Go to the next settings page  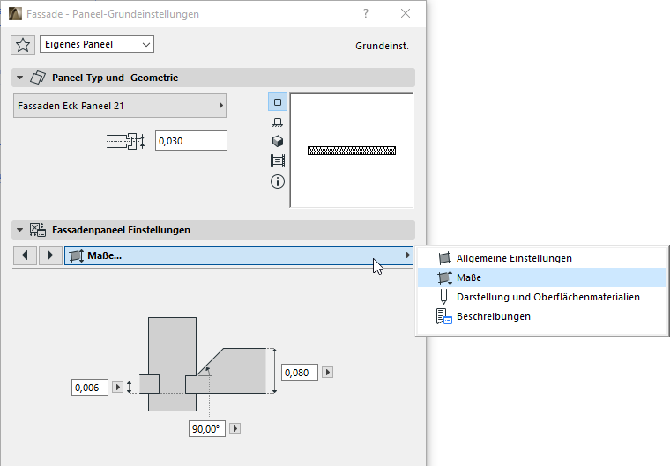point(50,255)
